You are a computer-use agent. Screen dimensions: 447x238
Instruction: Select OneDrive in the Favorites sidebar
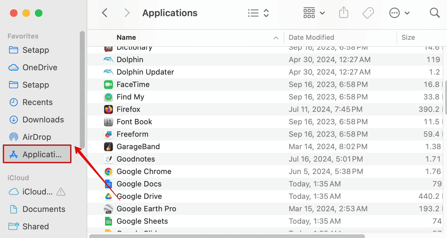click(x=40, y=67)
